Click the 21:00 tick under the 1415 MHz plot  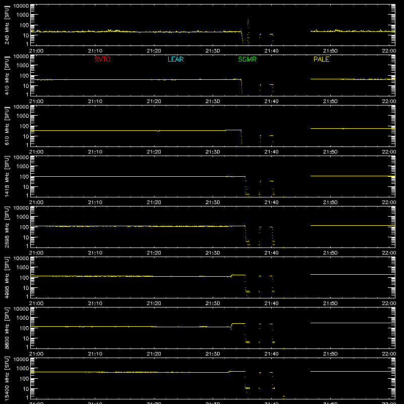click(36, 203)
